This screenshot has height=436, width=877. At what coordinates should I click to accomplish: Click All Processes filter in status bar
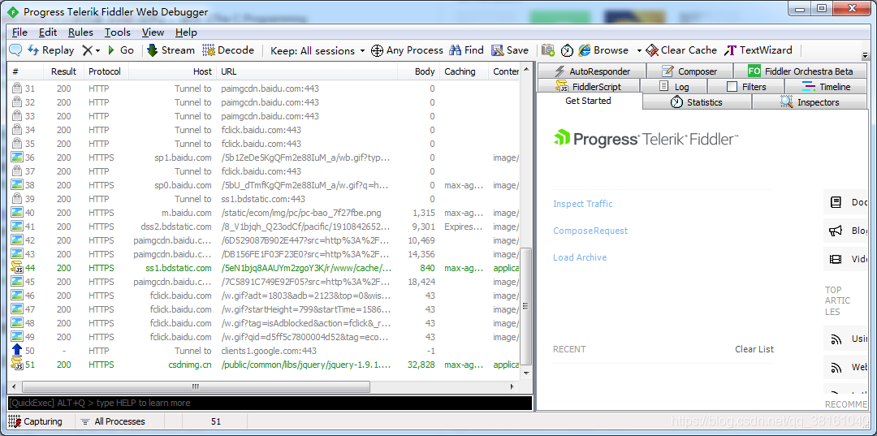point(112,421)
